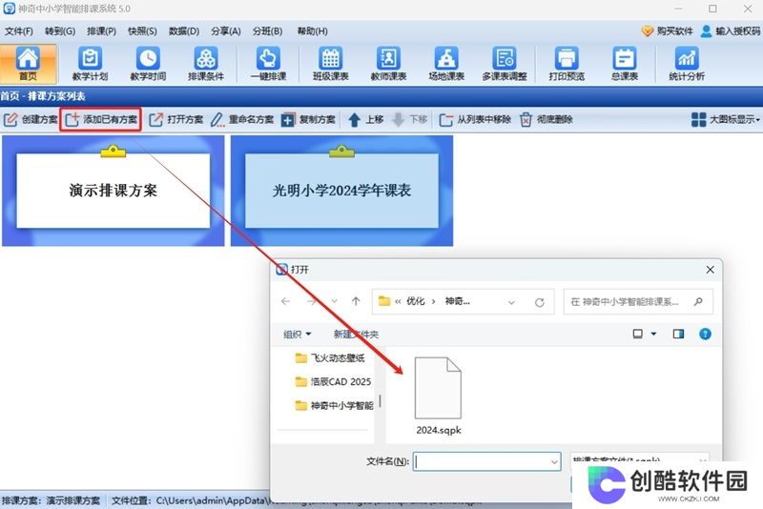The image size is (763, 509).
Task: Click 购买软件 link
Action: pyautogui.click(x=667, y=31)
